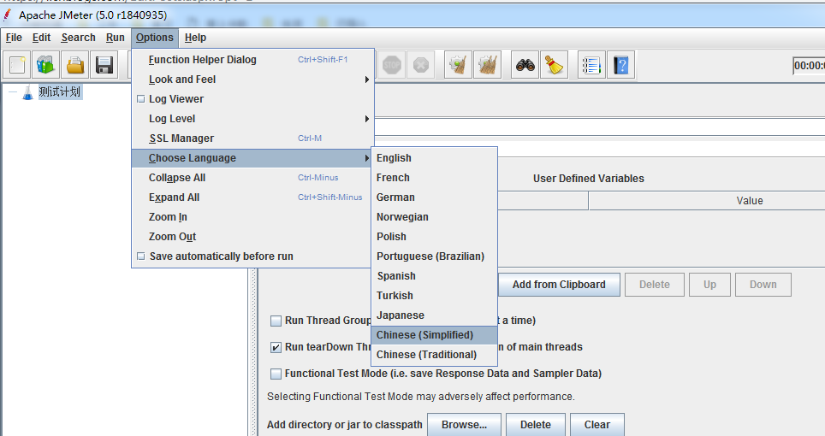Toggle the Log Viewer checkbox
The width and height of the screenshot is (825, 436).
click(140, 99)
